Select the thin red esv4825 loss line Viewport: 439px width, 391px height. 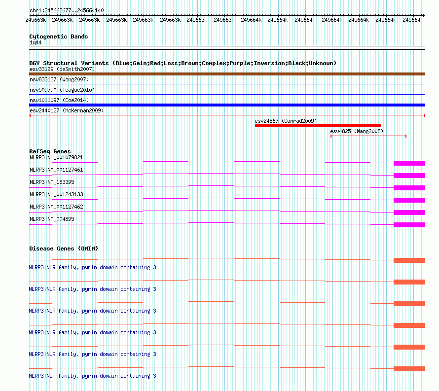point(368,136)
